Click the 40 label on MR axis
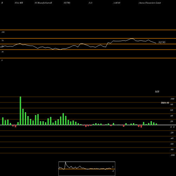 click(172, 116)
